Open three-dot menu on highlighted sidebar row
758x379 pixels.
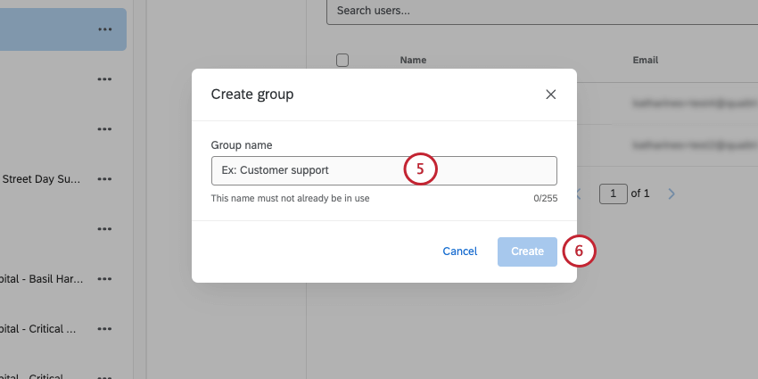(105, 29)
